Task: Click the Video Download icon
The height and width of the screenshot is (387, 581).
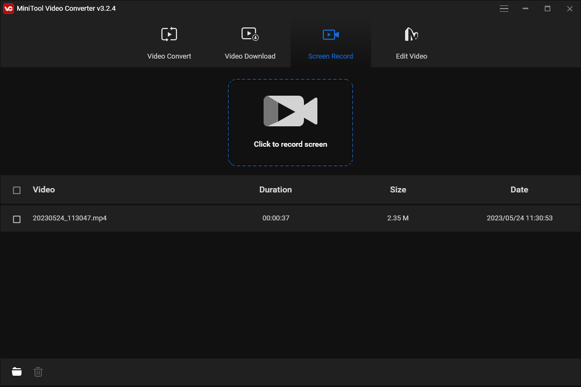Action: coord(250,33)
